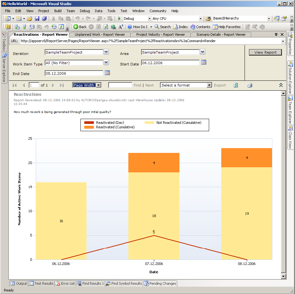Viewport: 295px width, 294px height.
Task: Open the help Contents
Action: point(200,27)
